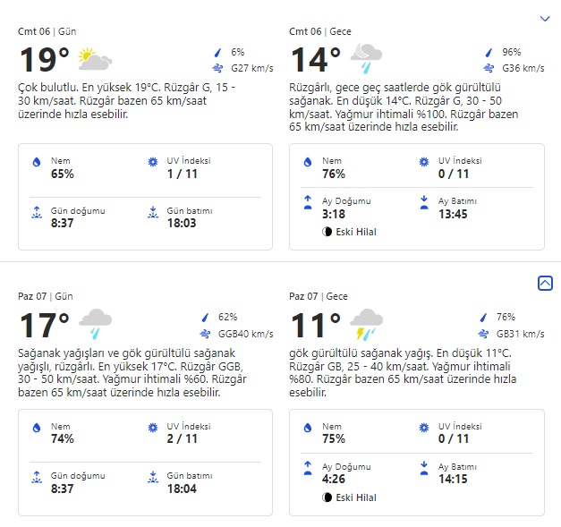561x527 pixels.
Task: Select the Paz 07 | Gece heading
Action: click(x=319, y=296)
